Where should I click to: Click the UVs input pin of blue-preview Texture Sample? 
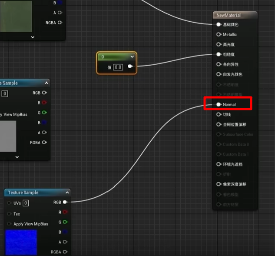coord(9,203)
